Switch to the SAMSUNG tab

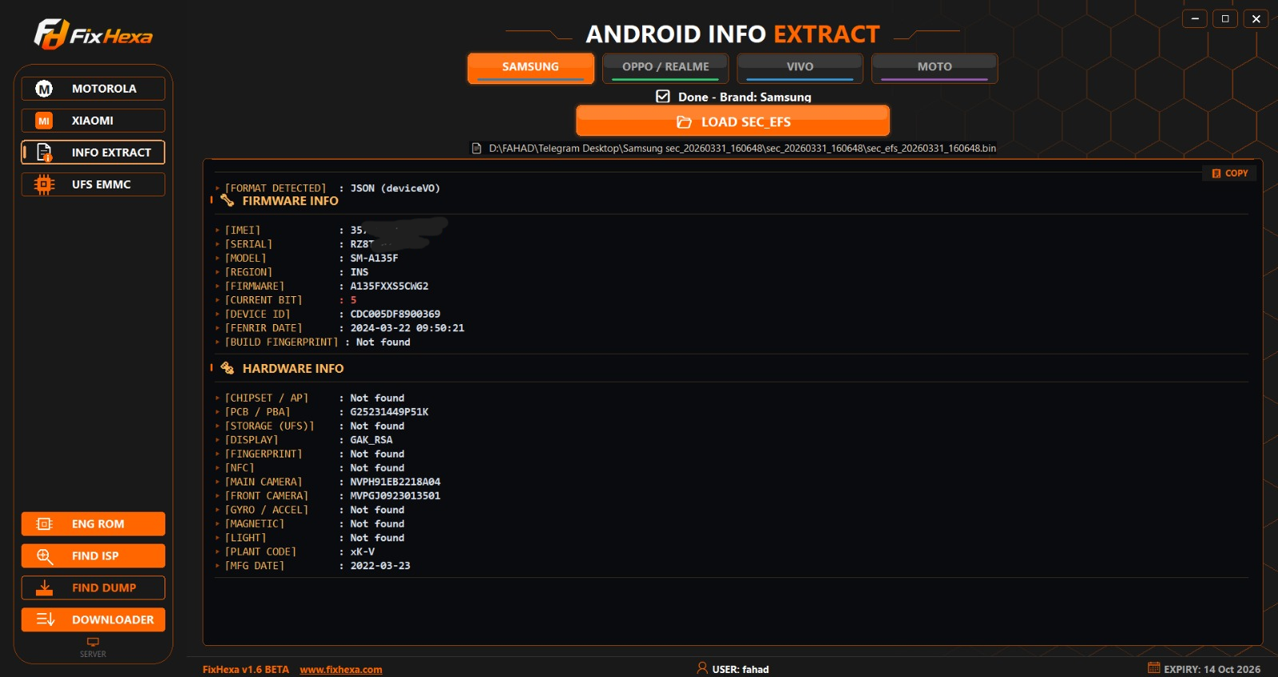click(530, 68)
